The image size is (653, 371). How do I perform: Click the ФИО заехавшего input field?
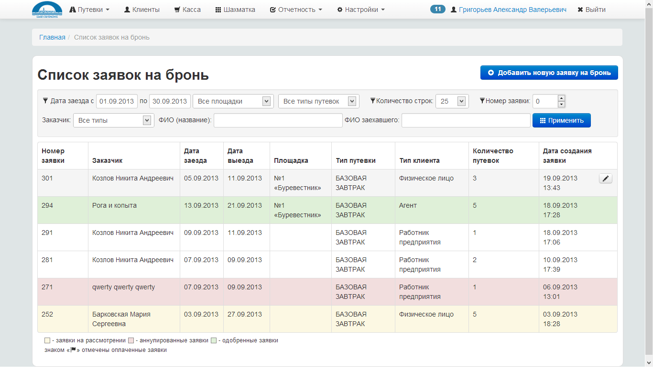pyautogui.click(x=466, y=120)
